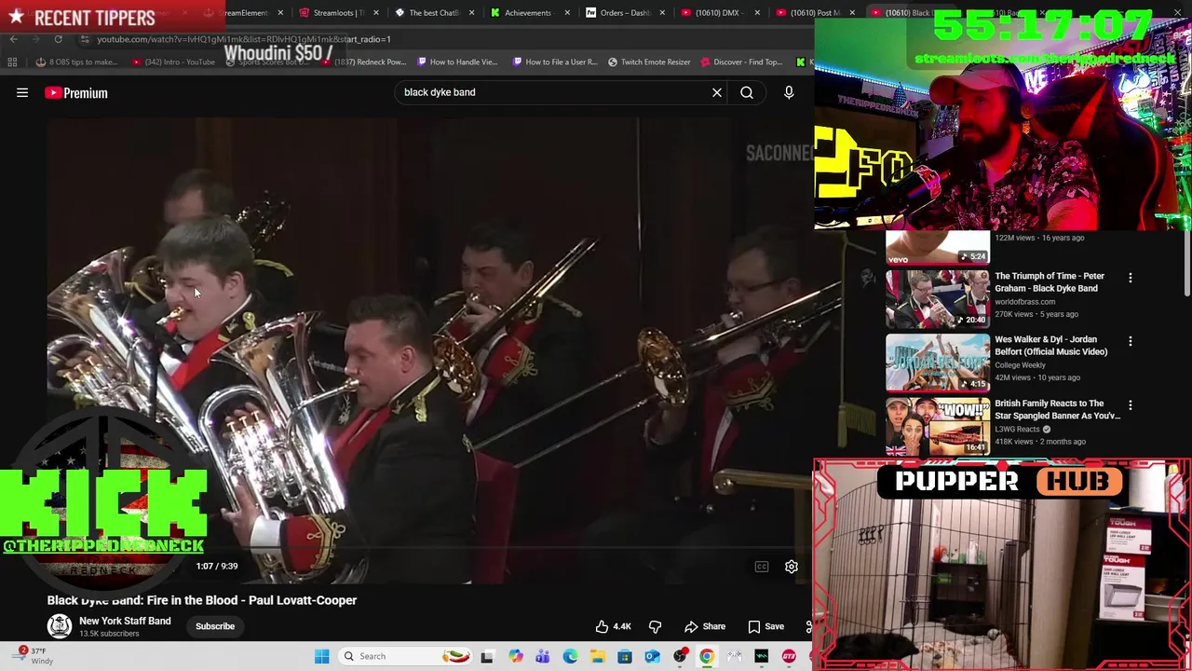Viewport: 1192px width, 671px height.
Task: Open the weather widget showing 37°F Windy
Action: 33,656
